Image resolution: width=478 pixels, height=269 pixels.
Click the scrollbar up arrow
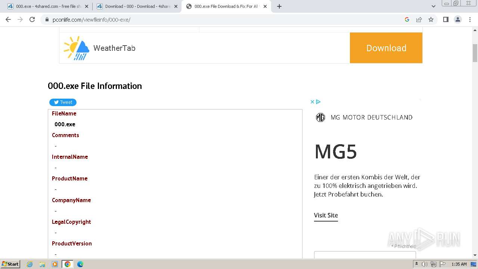coord(475,30)
